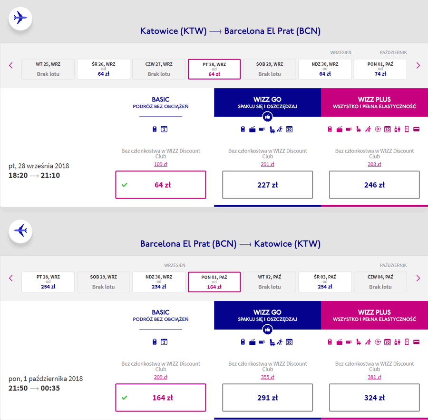Click seat selection icon under outbound WIZZ GO
The width and height of the screenshot is (428, 420).
pyautogui.click(x=272, y=129)
